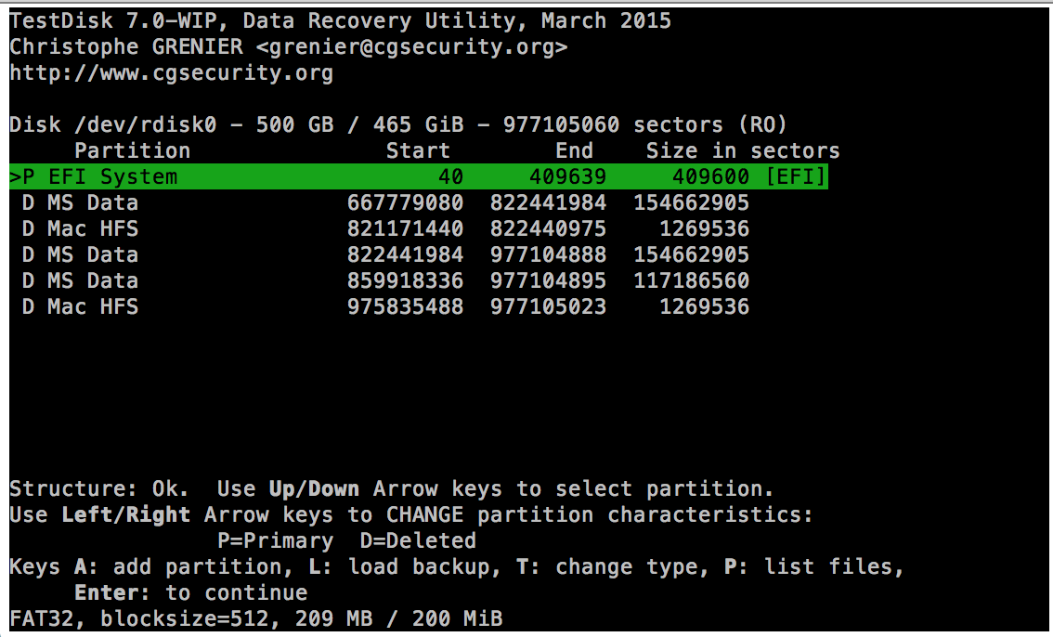Click the Start column header
The width and height of the screenshot is (1053, 637).
click(418, 151)
